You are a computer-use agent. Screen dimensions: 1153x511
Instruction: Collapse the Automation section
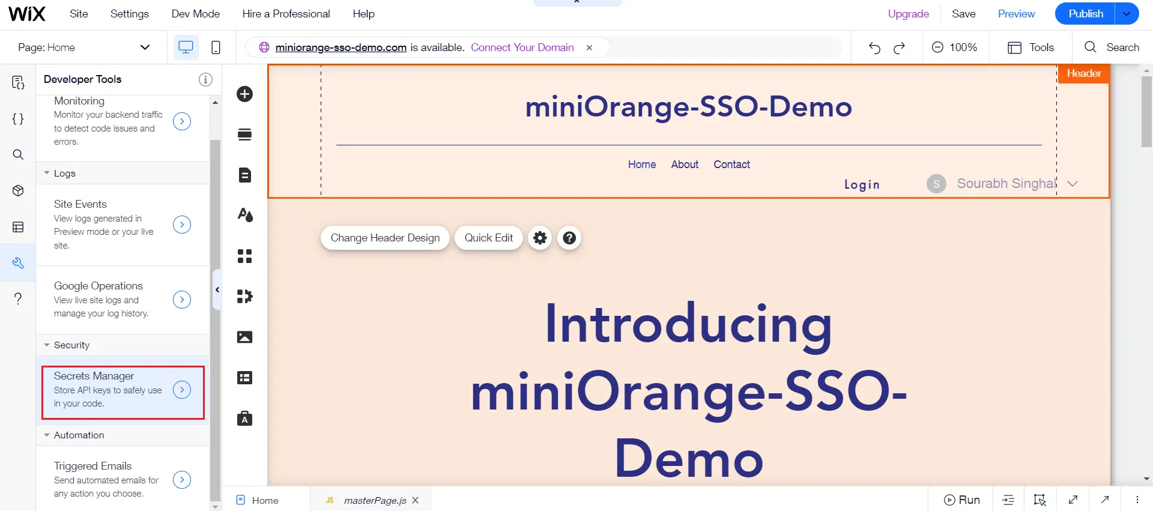[x=47, y=435]
